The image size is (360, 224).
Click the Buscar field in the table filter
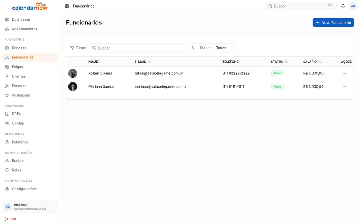pos(137,48)
